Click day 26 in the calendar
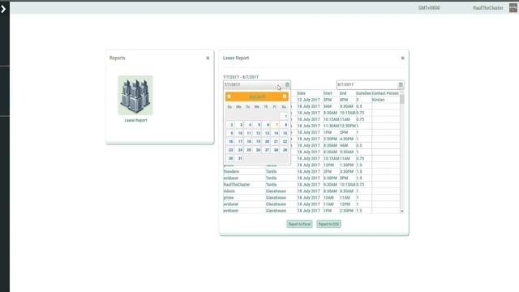The height and width of the screenshot is (292, 519). (x=258, y=150)
